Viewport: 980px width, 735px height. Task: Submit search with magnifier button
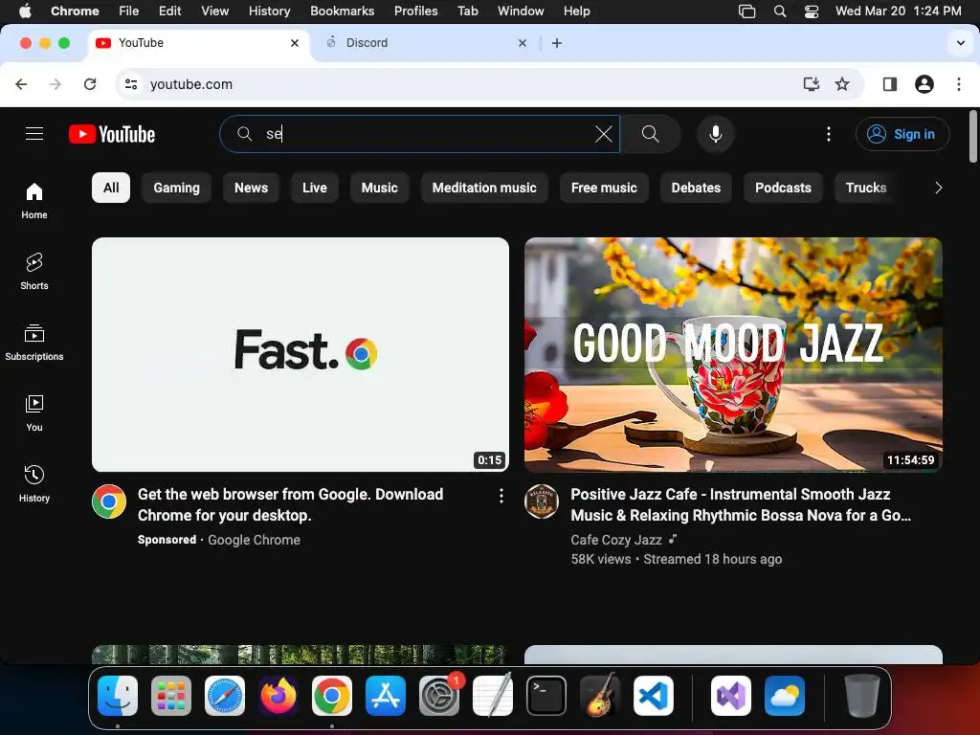650,134
